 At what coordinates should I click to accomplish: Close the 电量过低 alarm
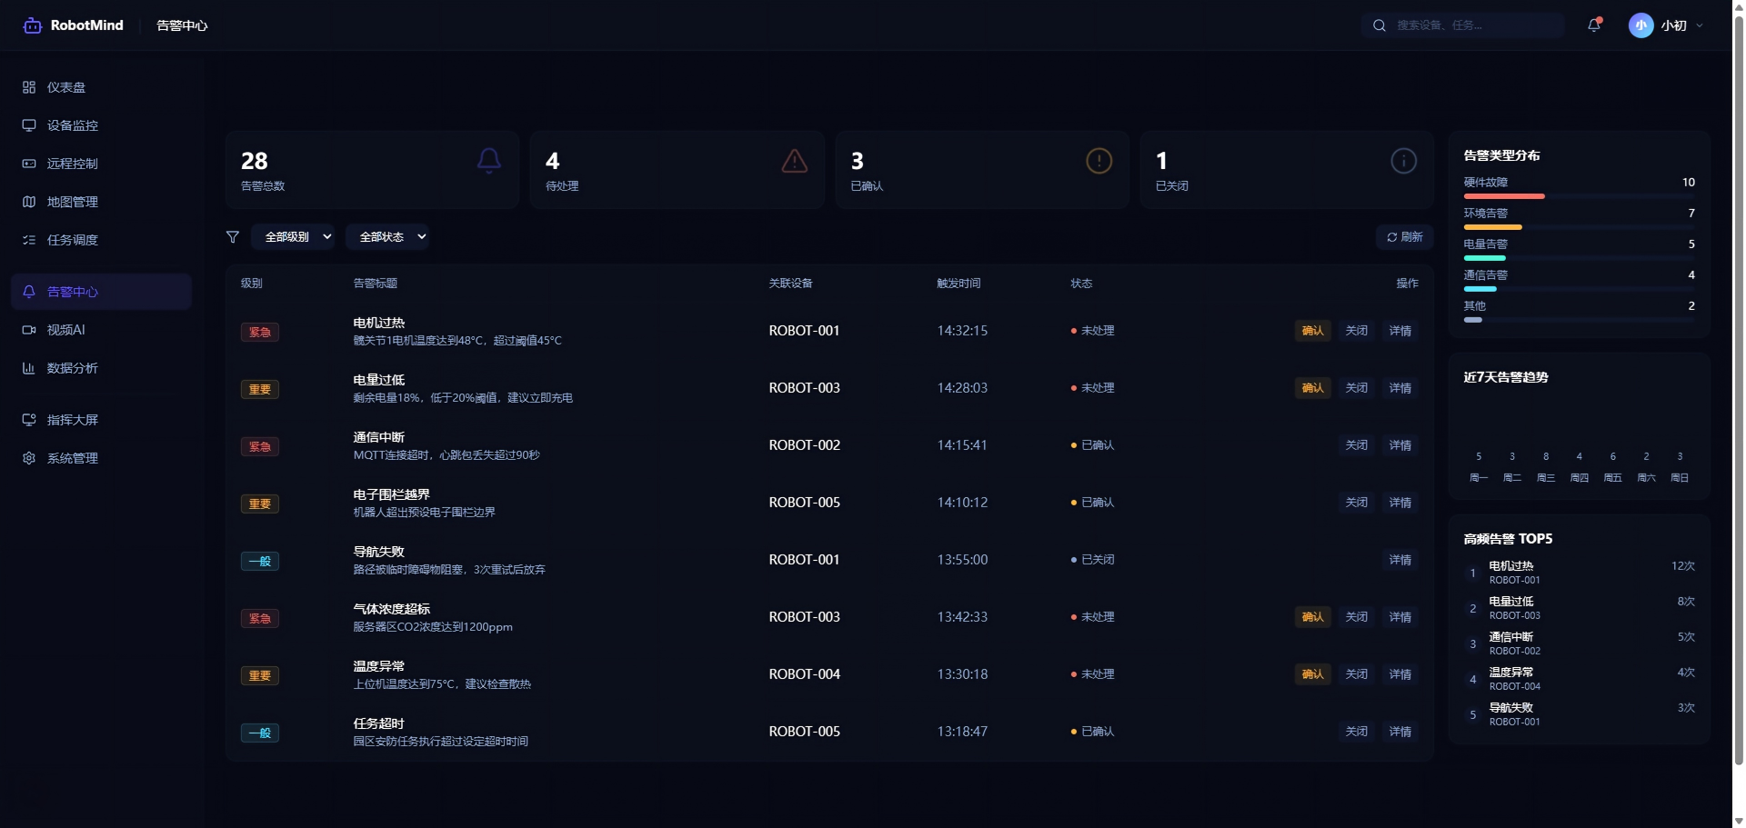pos(1357,388)
